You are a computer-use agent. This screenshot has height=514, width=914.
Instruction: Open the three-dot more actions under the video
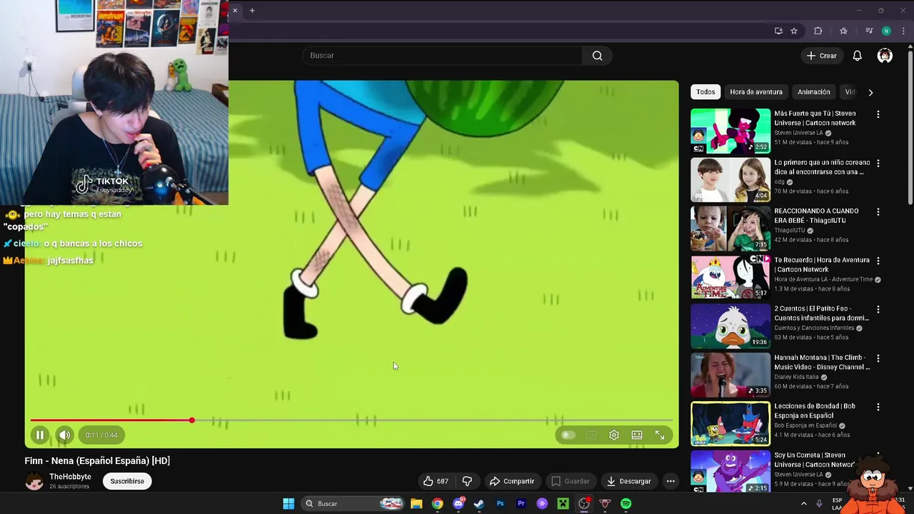point(671,481)
